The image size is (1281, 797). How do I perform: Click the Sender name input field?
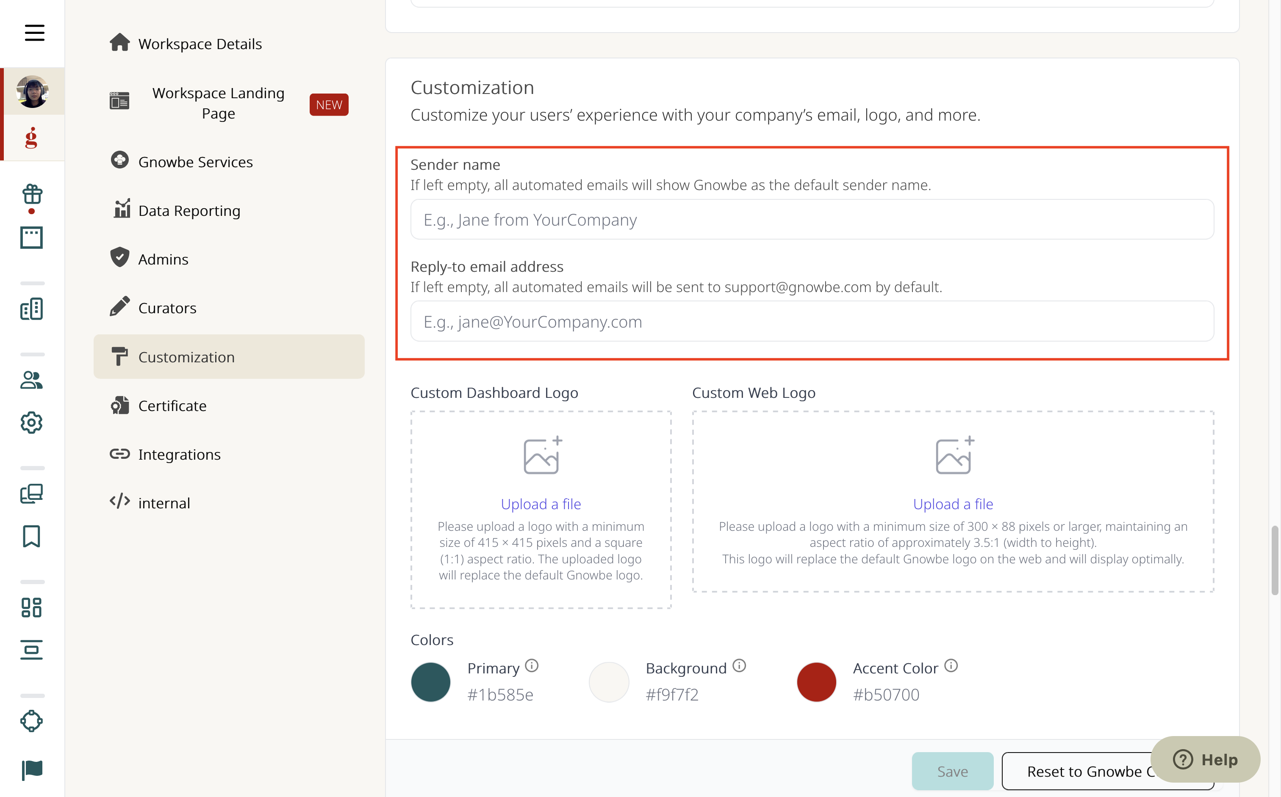pos(812,219)
